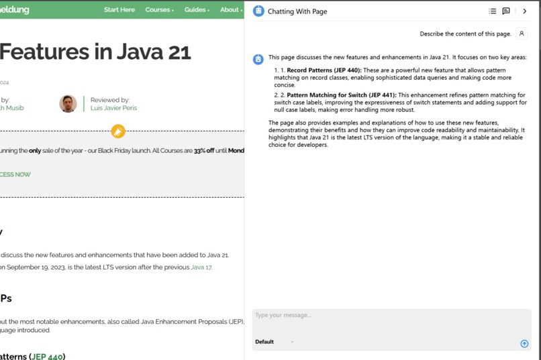Expand the Courses menu

tap(159, 9)
